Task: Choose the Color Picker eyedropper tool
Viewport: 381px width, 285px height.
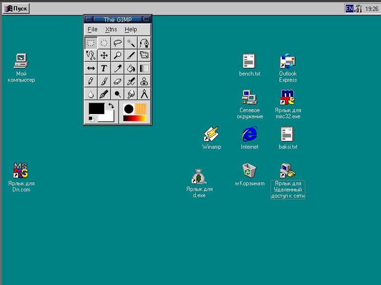Action: 117,68
